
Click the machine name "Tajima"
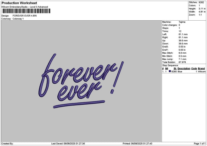pyautogui.click(x=182, y=22)
